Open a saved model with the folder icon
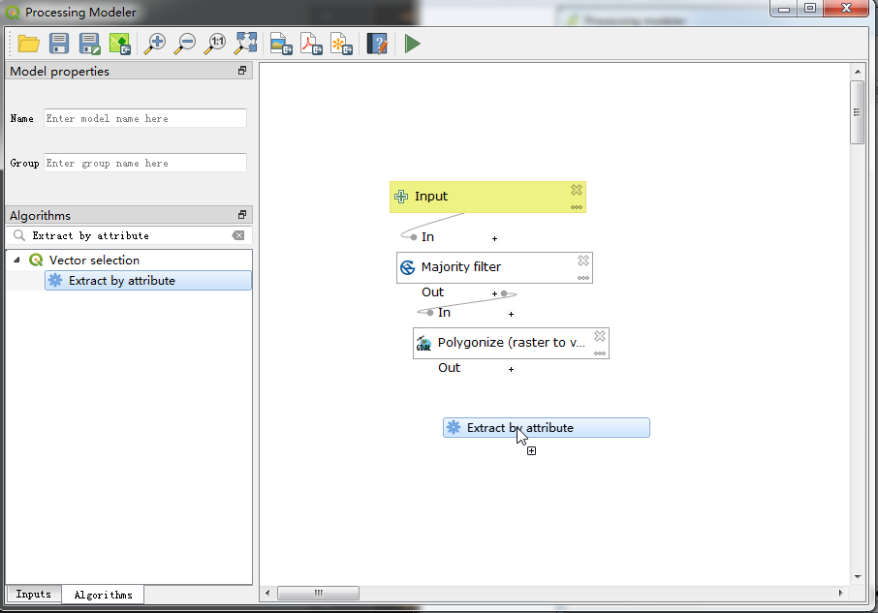The height and width of the screenshot is (613, 878). 28,44
